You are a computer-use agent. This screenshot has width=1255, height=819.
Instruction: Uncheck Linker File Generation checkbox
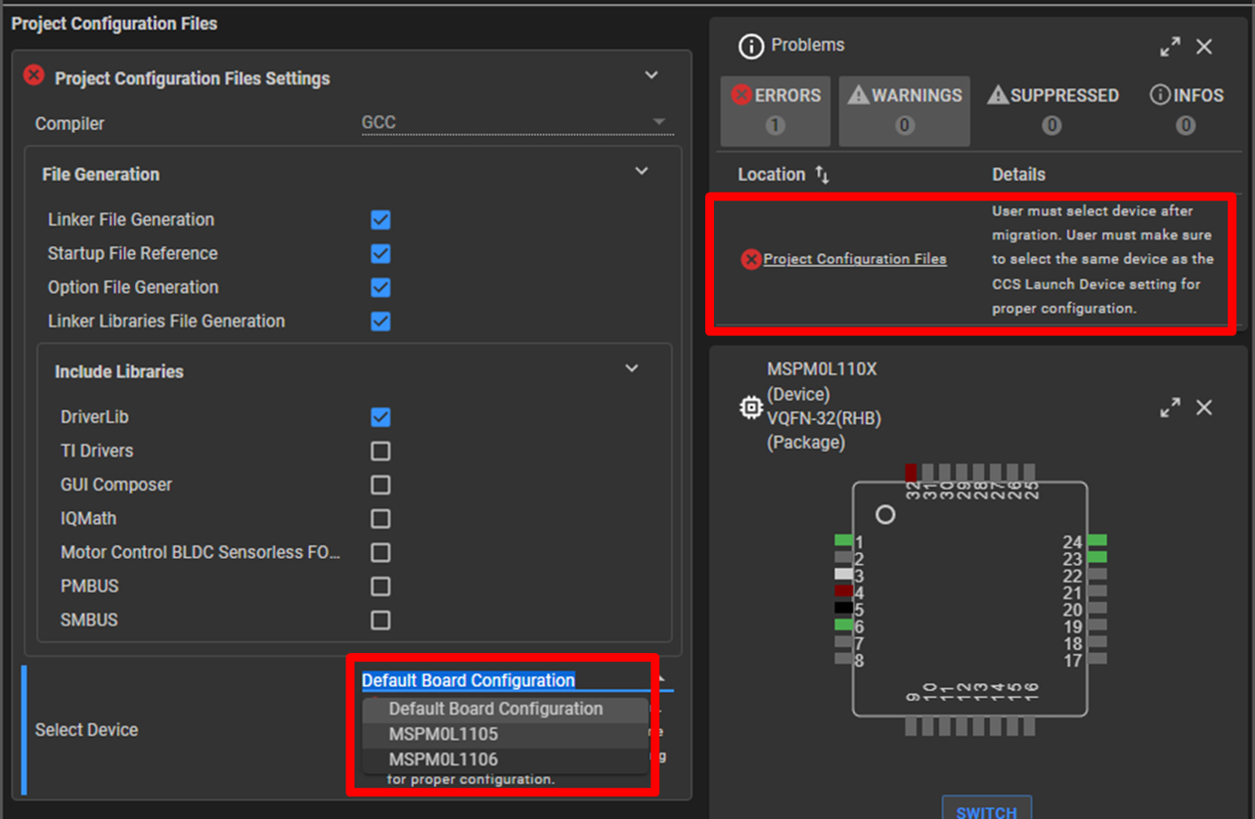[x=381, y=220]
